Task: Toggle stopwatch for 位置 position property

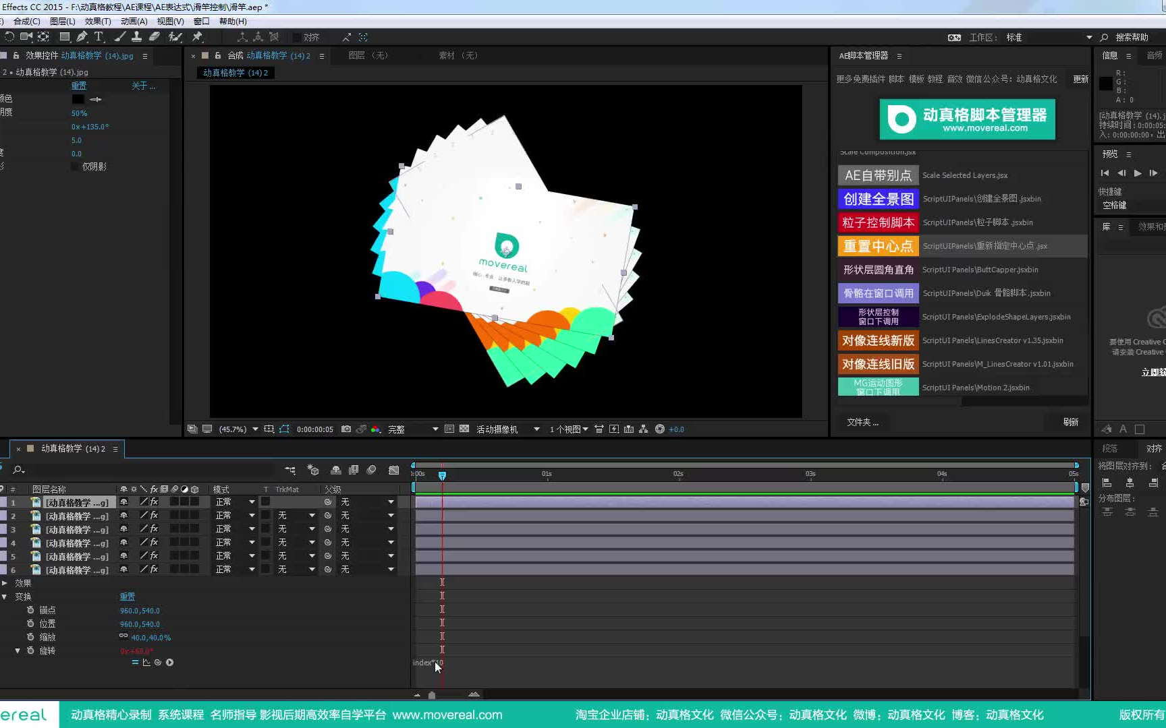Action: pyautogui.click(x=30, y=624)
